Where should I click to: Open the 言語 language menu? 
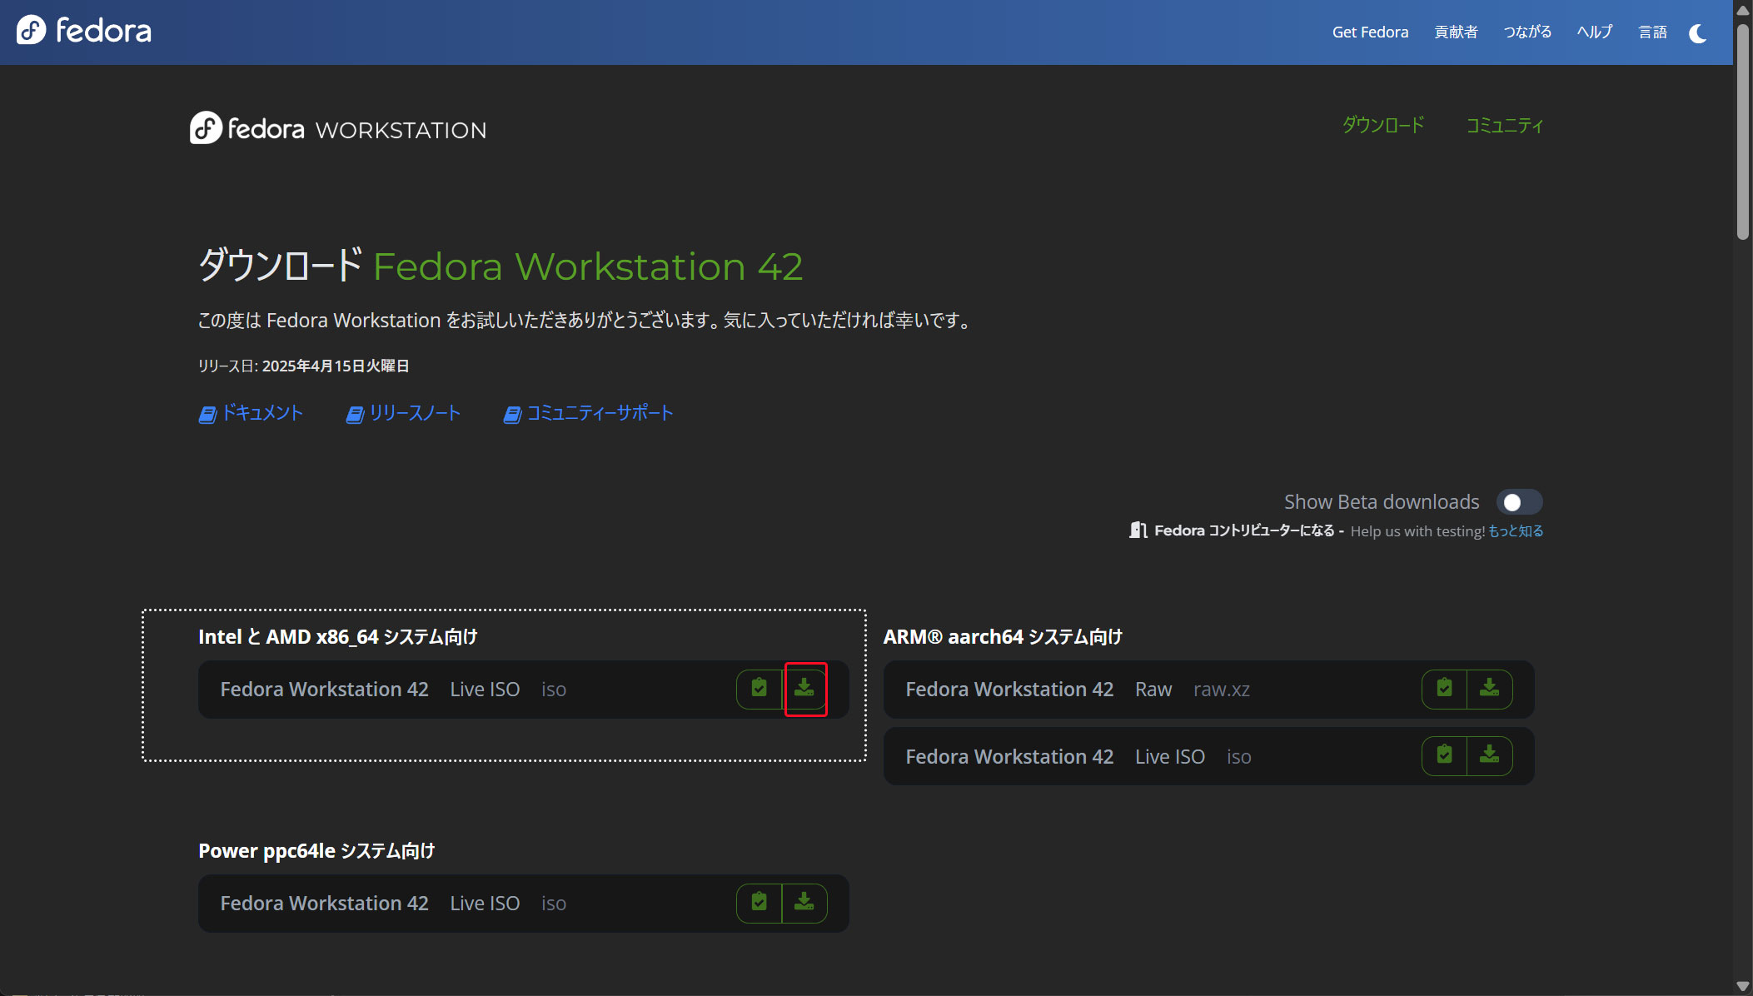[1652, 32]
